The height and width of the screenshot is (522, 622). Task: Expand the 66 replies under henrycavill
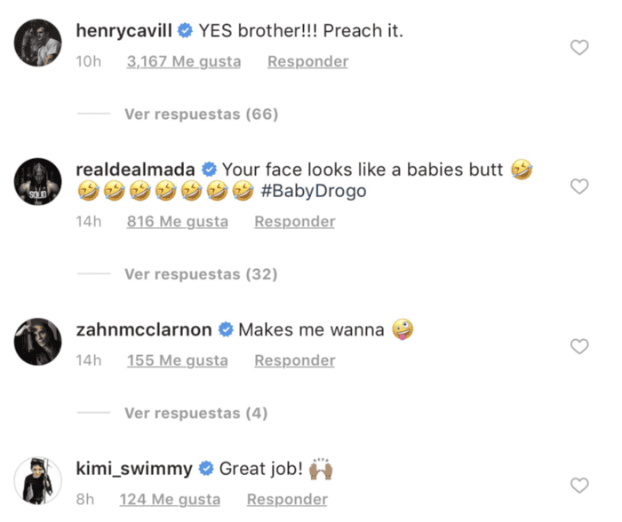[201, 115]
